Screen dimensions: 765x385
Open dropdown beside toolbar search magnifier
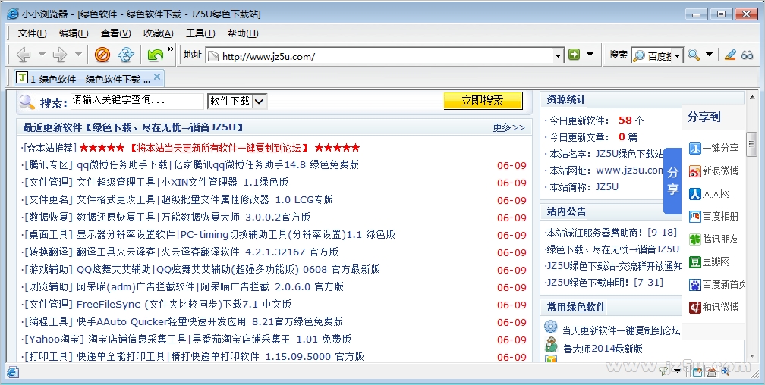pos(709,54)
